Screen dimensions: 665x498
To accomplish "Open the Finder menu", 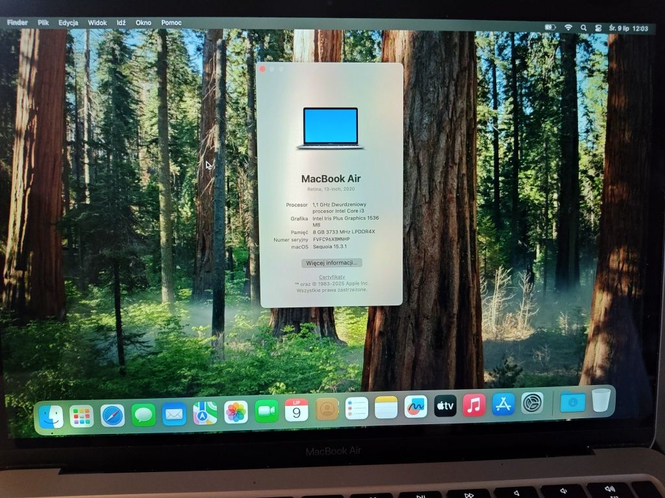I will pos(18,23).
